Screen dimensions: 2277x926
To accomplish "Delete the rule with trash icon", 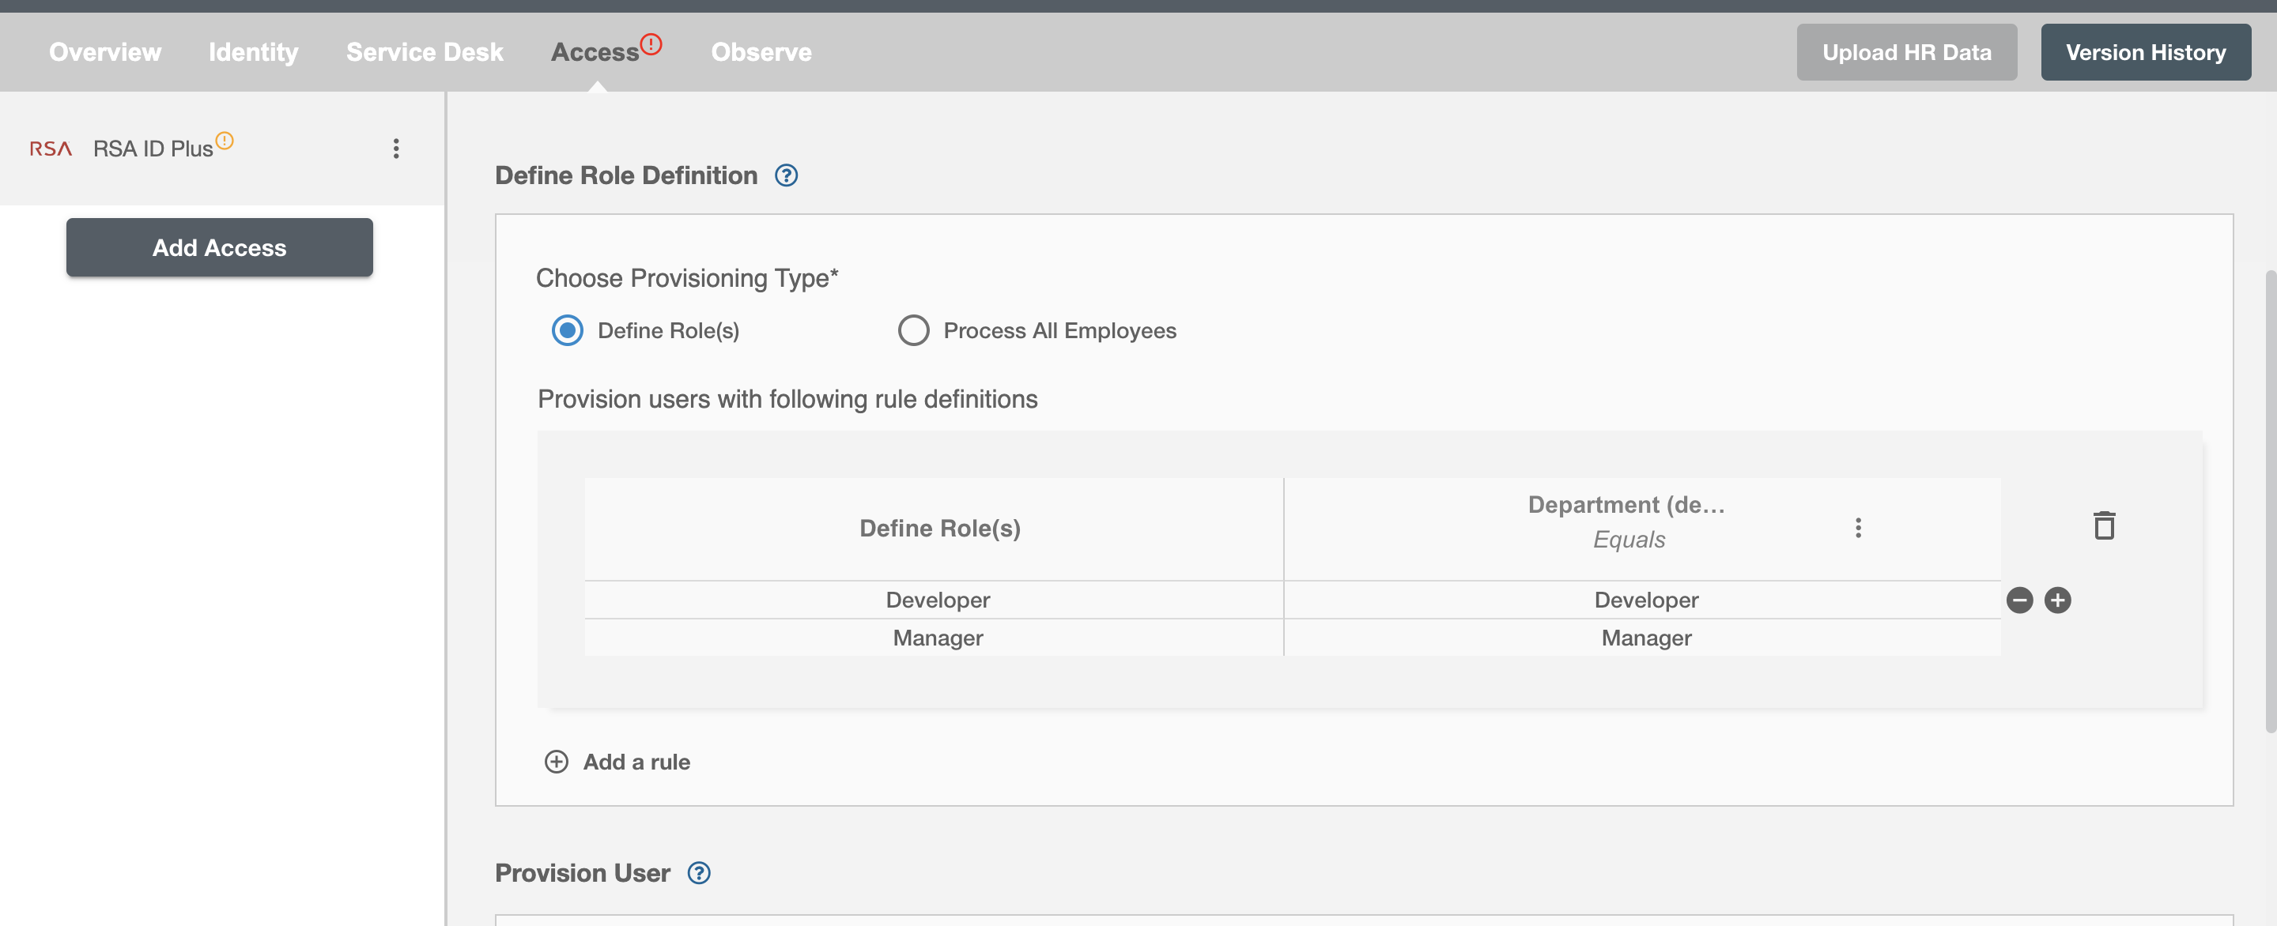I will pos(2105,525).
